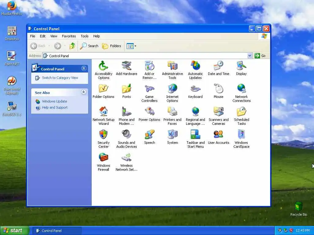Expand the Address bar dropdown arrow
The image size is (314, 235).
[x=250, y=56]
